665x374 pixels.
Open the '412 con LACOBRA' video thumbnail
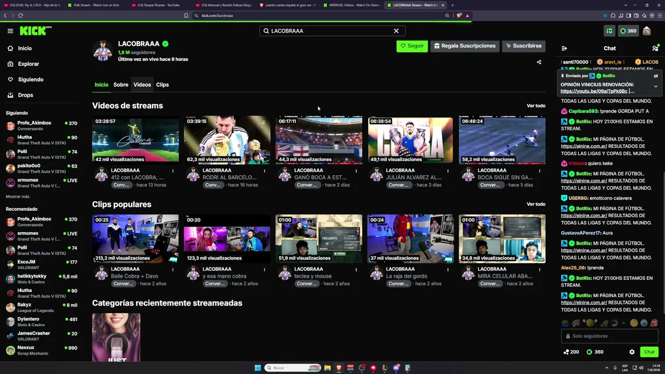pyautogui.click(x=135, y=140)
